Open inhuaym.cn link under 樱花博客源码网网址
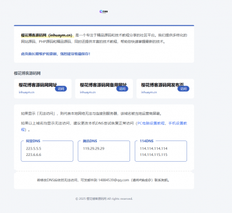 26,92
